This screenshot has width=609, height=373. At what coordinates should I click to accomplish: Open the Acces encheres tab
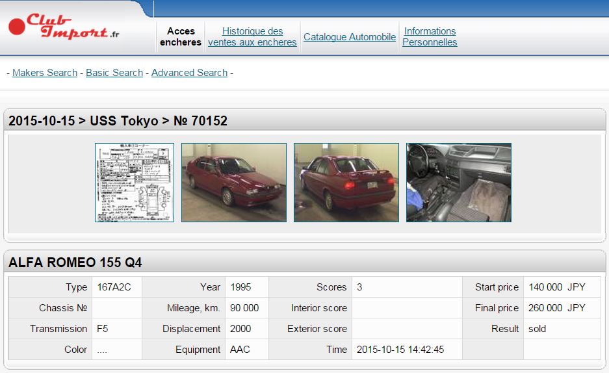(181, 36)
